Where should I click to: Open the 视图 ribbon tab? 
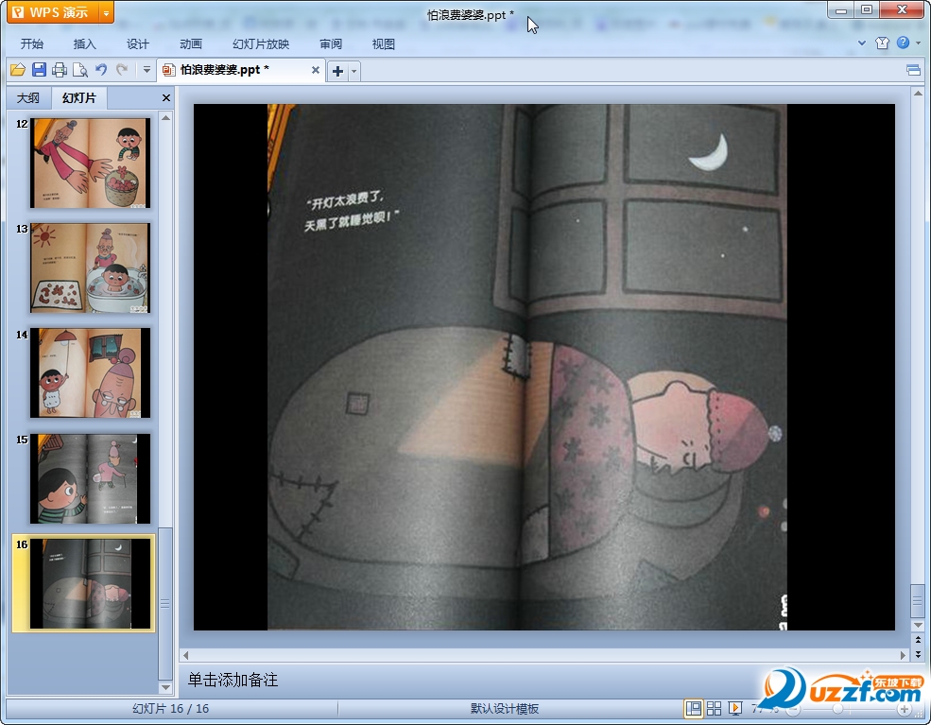click(384, 43)
